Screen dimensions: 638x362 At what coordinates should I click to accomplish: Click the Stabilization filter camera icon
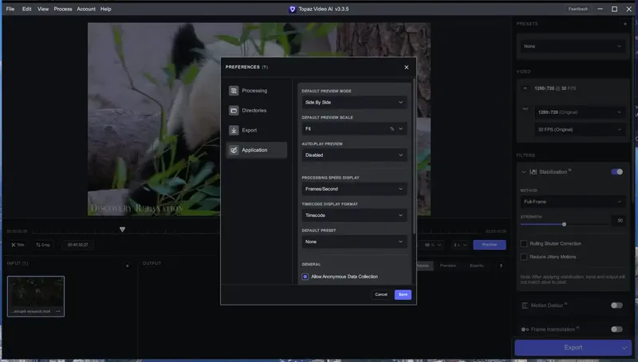(x=533, y=172)
